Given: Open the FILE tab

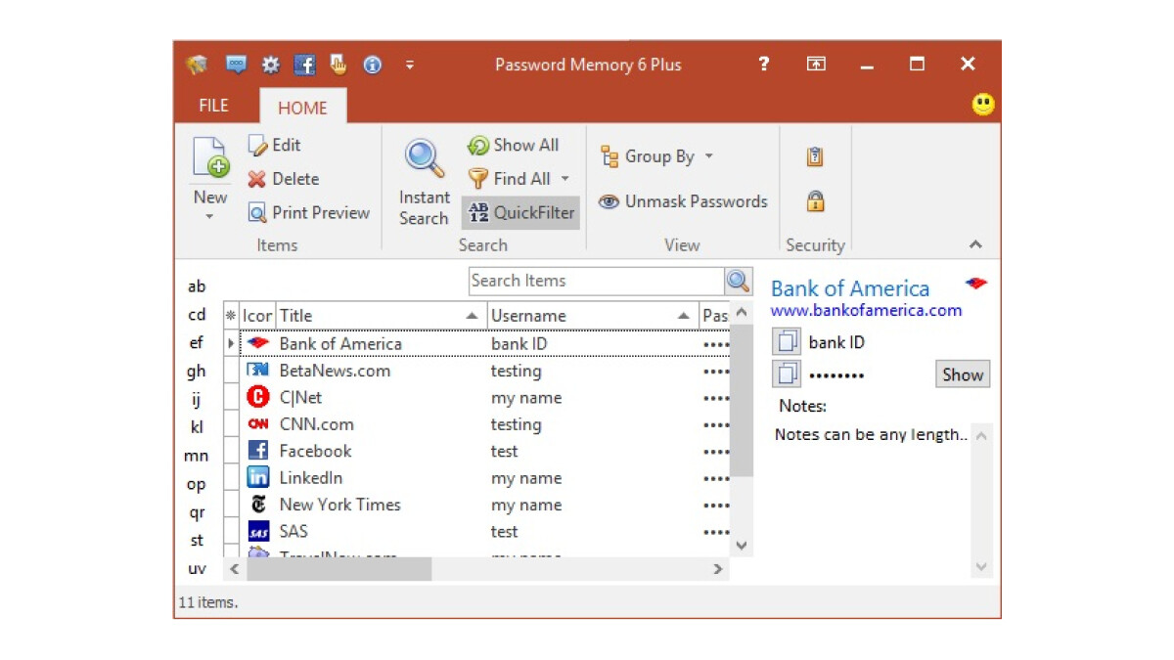Looking at the screenshot, I should click(x=213, y=106).
